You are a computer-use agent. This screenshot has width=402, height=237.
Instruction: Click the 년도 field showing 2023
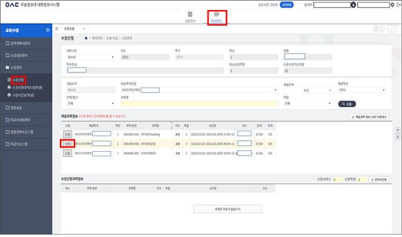[145, 57]
